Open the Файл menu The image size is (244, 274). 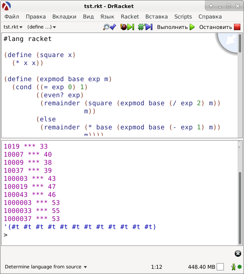[12, 16]
